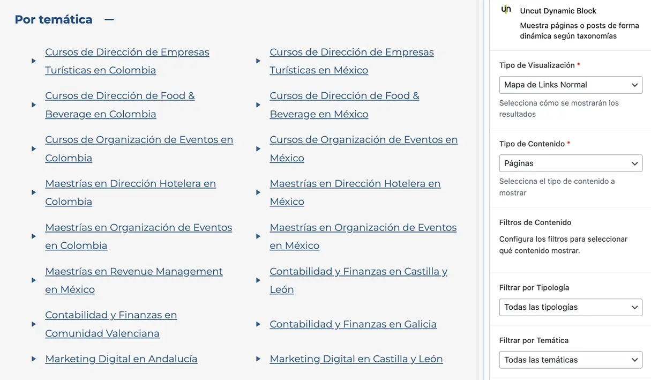
Task: Open Cursos de Dirección de Empresas Turísticas en Colombia
Action: [x=127, y=53]
